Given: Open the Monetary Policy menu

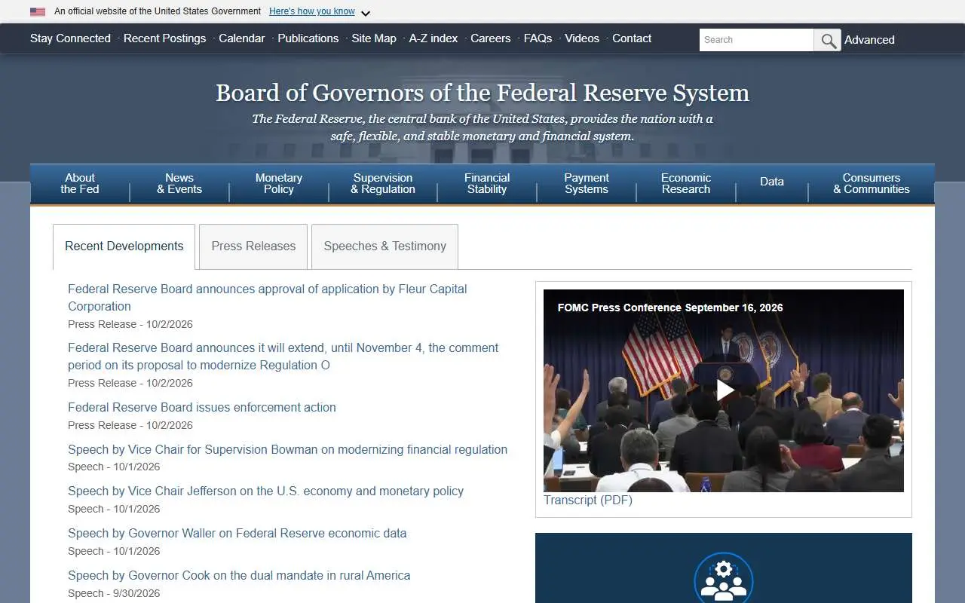Looking at the screenshot, I should pyautogui.click(x=279, y=183).
